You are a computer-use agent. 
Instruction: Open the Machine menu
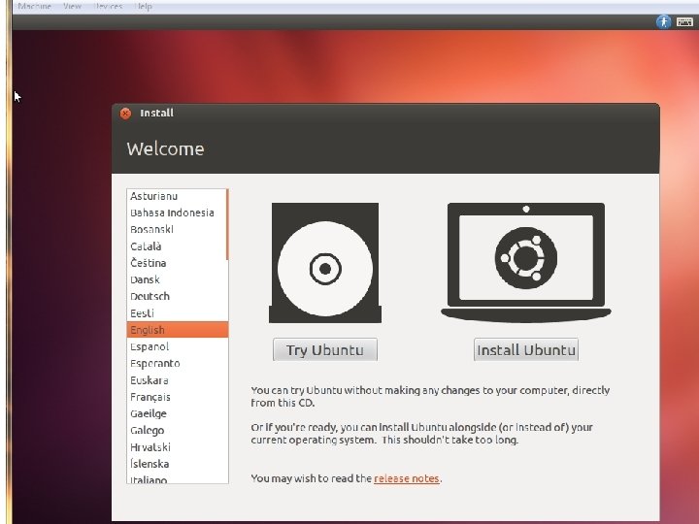click(35, 6)
